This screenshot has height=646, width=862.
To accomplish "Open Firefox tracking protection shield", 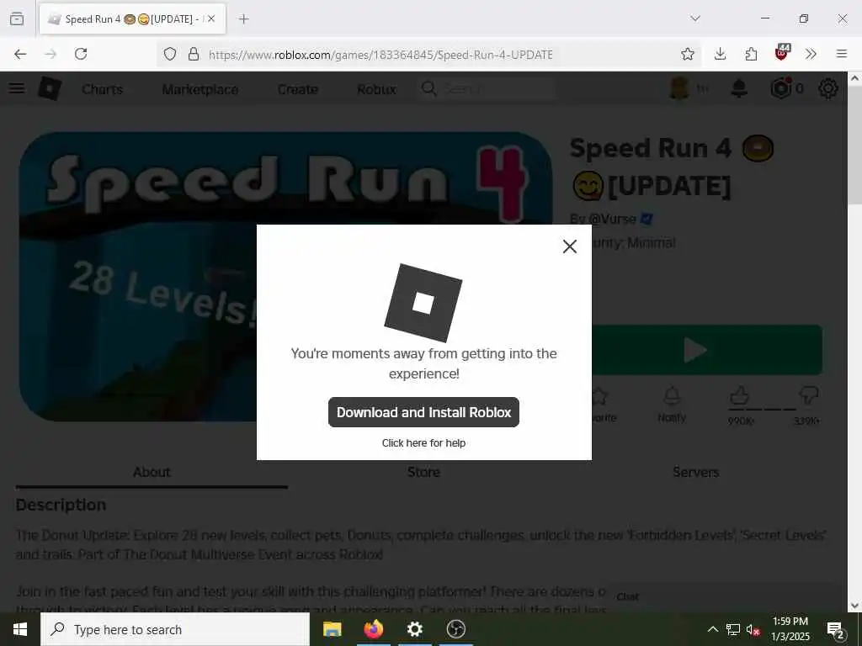I will [170, 54].
